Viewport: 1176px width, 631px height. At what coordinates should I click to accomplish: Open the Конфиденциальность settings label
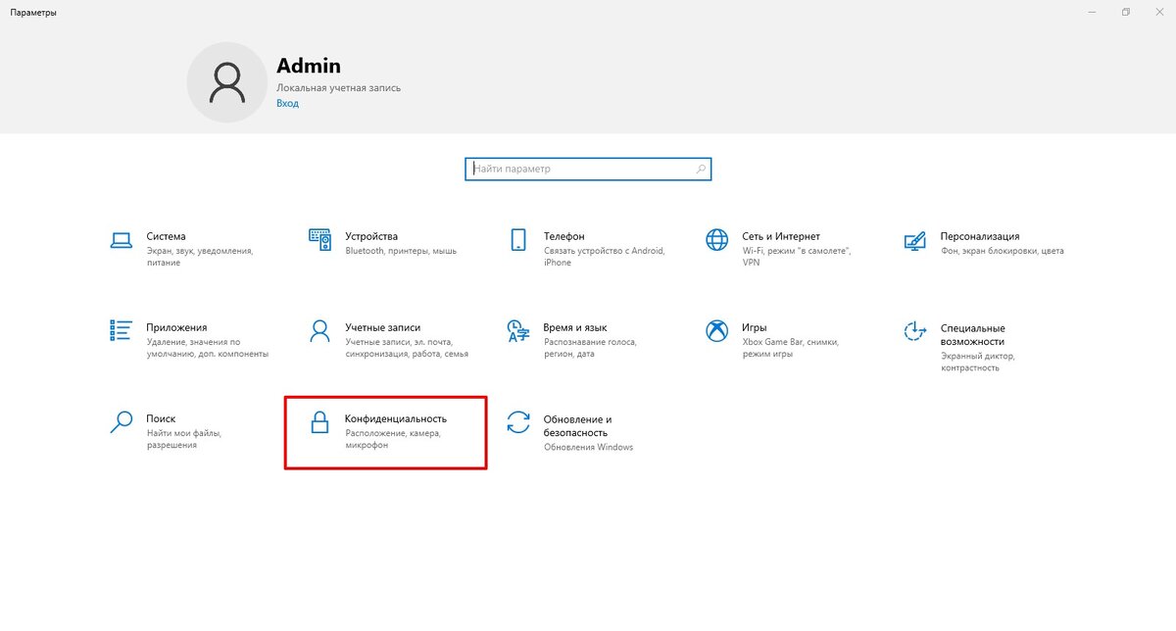395,418
